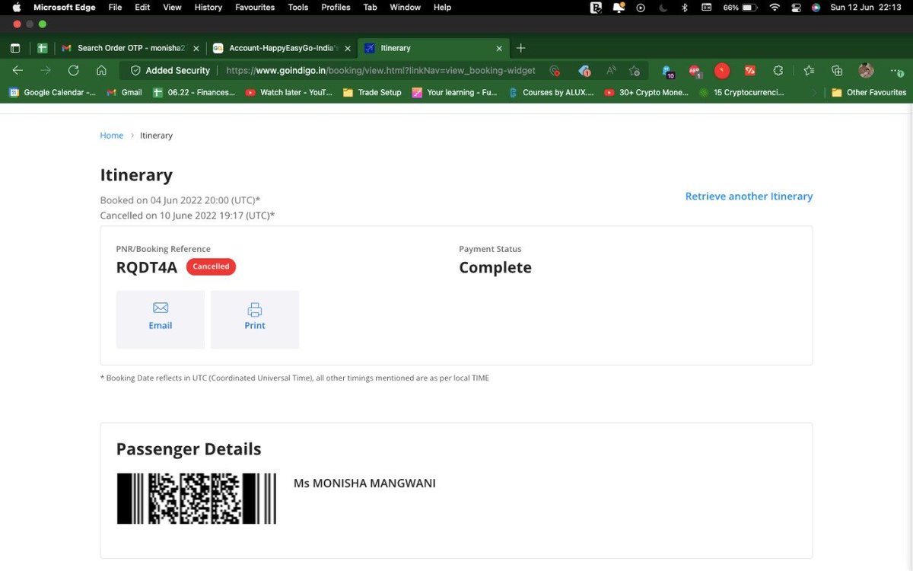
Task: Click the address bar URL field
Action: point(380,70)
